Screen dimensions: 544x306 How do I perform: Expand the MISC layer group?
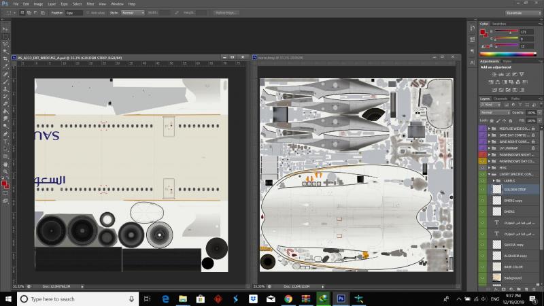489,167
